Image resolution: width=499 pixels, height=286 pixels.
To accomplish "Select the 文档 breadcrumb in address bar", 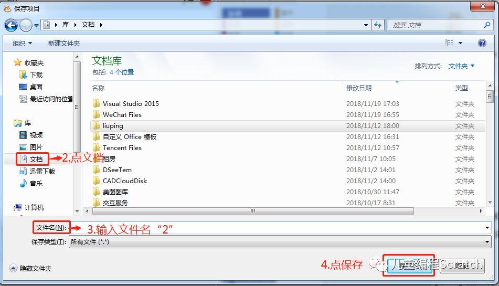I will [88, 25].
